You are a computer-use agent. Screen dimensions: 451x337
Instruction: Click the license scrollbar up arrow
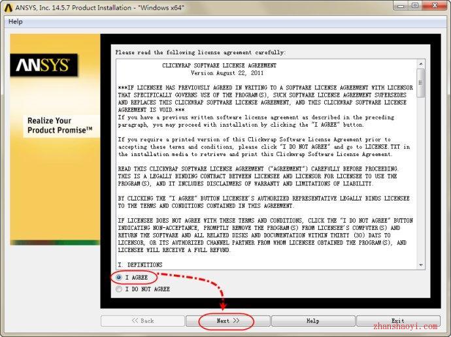(421, 64)
